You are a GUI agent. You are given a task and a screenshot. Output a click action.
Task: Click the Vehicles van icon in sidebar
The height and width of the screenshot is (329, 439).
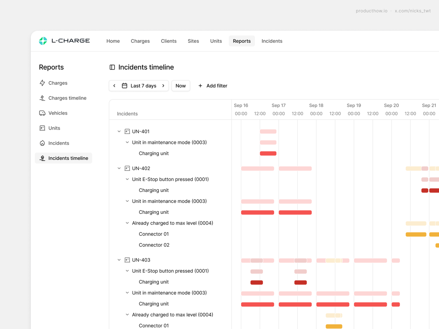pyautogui.click(x=42, y=113)
